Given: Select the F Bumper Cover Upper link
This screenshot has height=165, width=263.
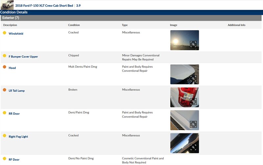Looking at the screenshot, I should tap(23, 57).
